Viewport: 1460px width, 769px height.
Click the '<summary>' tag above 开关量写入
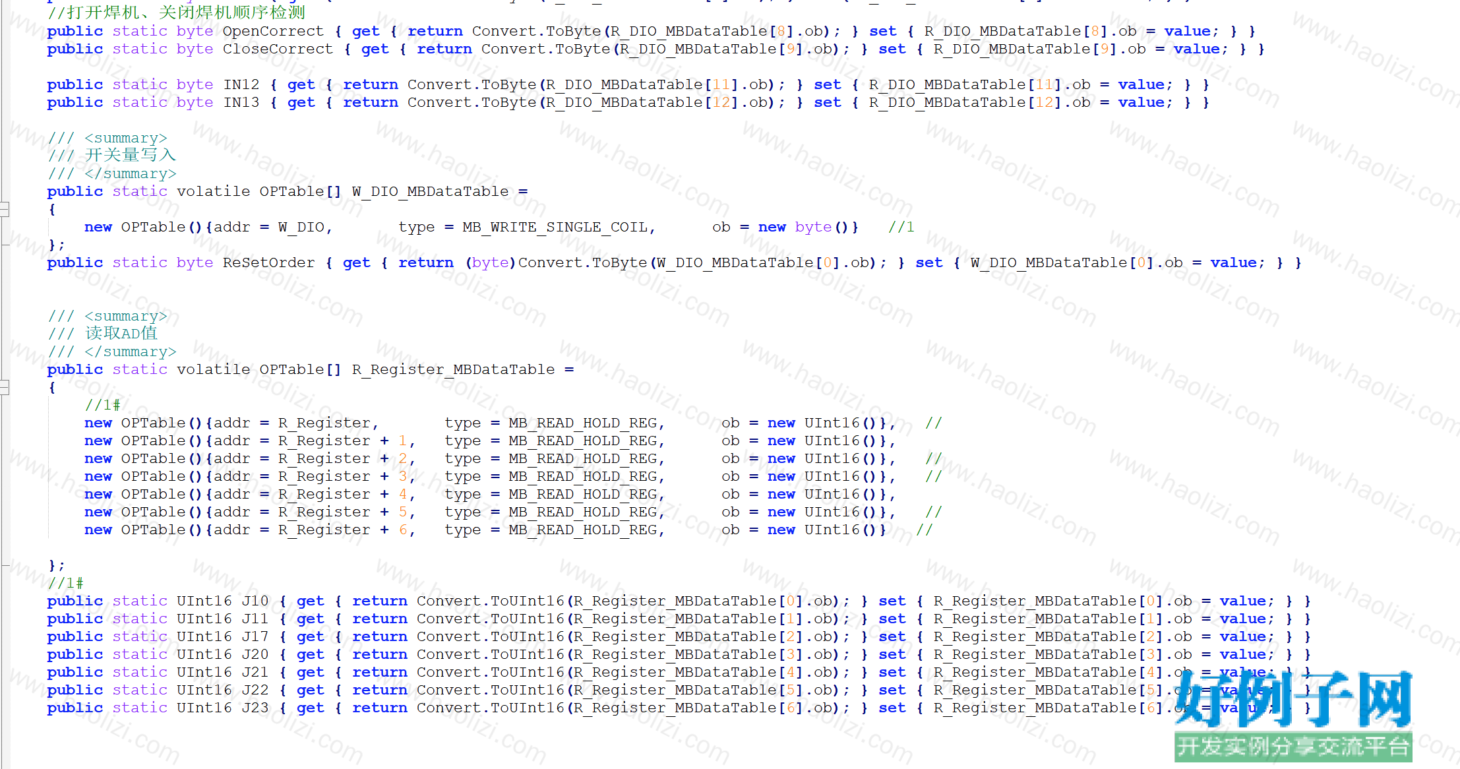click(x=126, y=138)
